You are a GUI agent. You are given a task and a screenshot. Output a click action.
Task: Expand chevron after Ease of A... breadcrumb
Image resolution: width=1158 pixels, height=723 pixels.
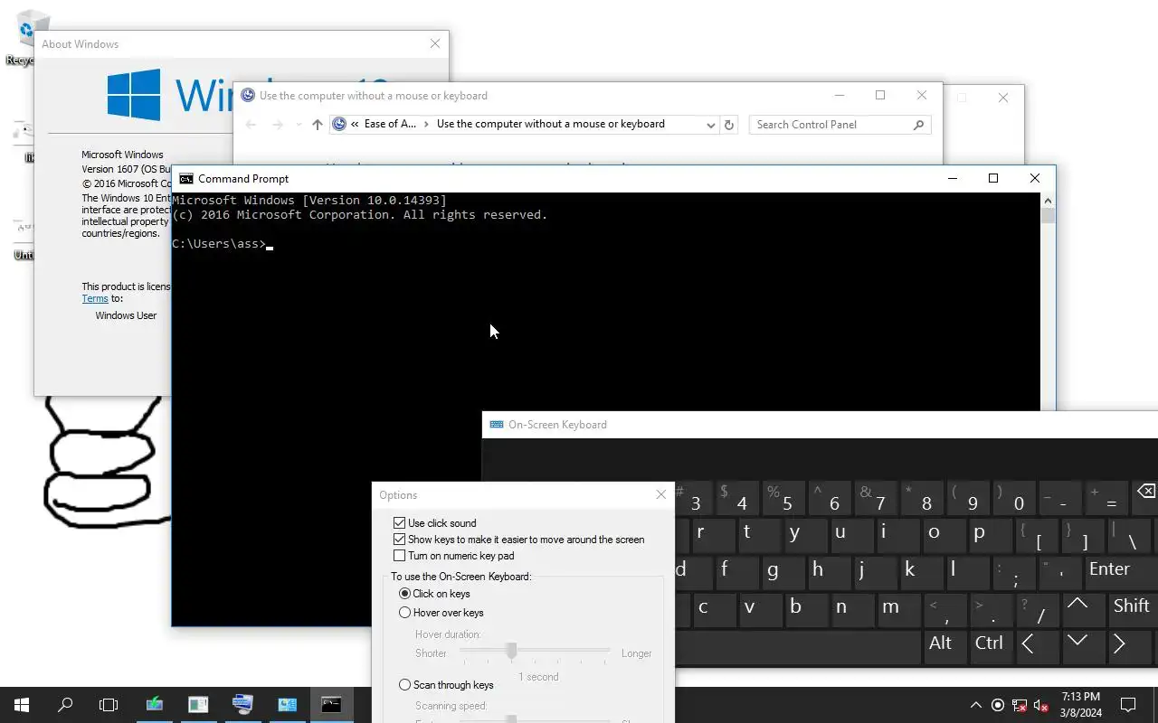coord(426,125)
